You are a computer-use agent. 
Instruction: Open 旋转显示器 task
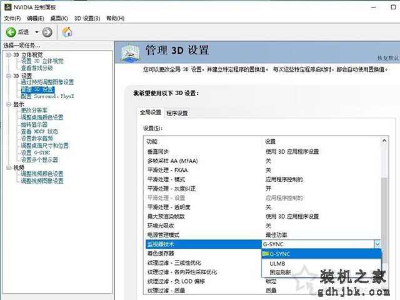click(34, 124)
